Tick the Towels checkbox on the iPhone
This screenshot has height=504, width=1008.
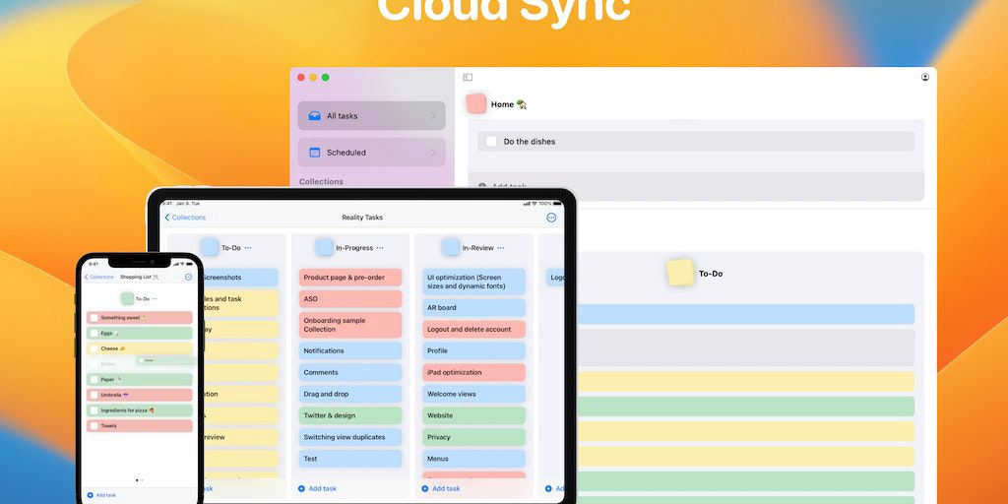coord(94,426)
